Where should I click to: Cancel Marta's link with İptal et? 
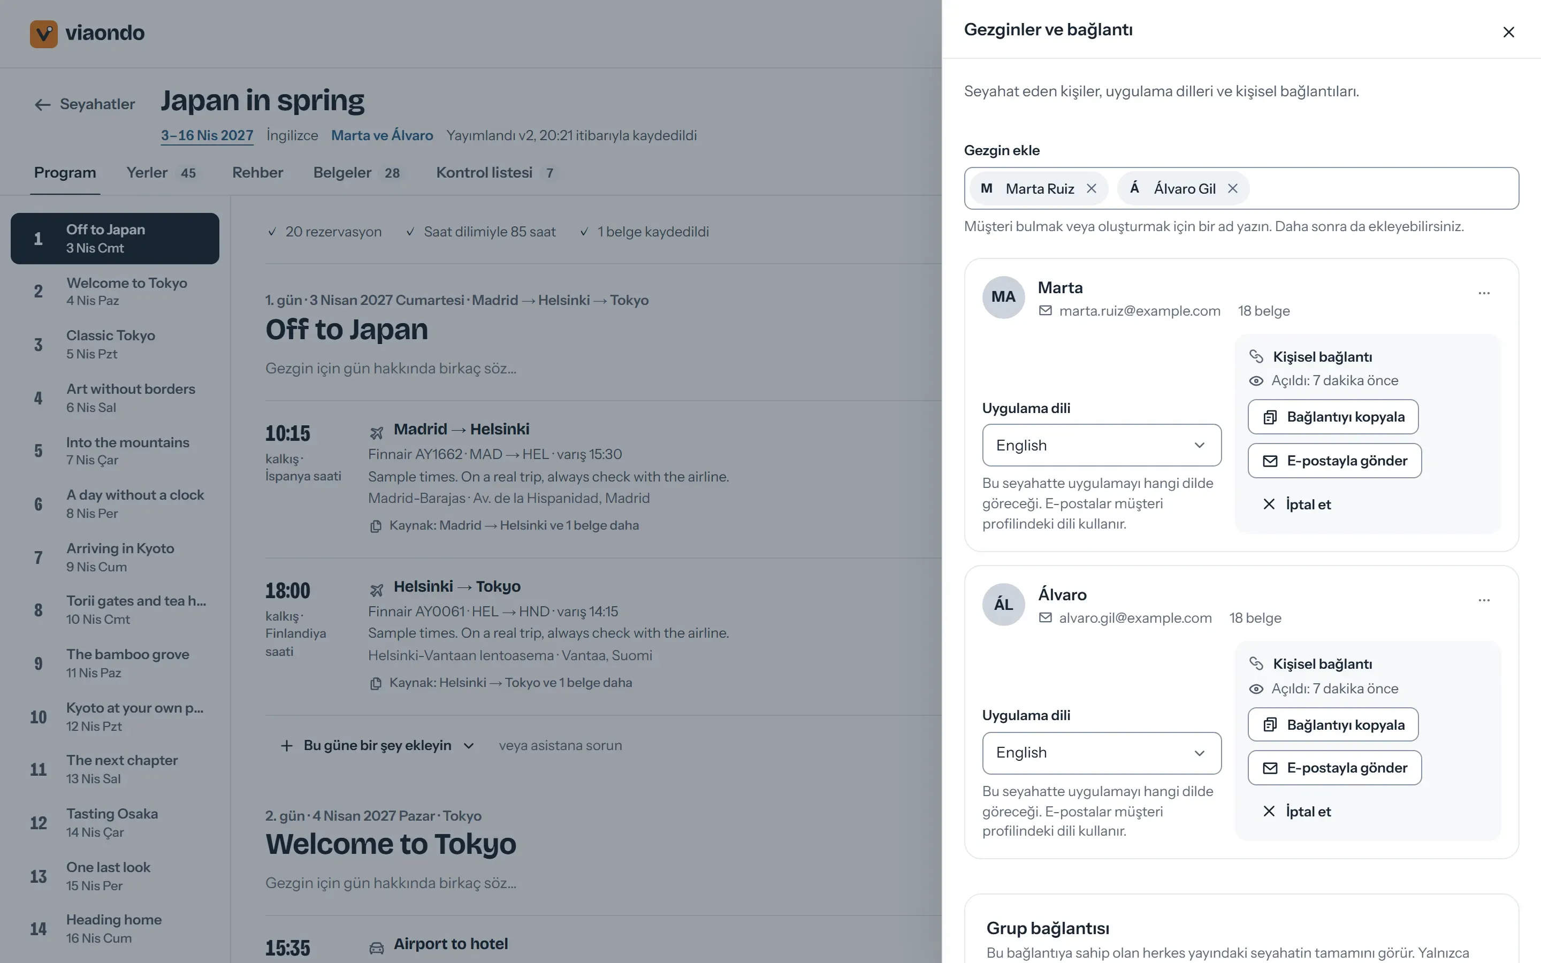(1296, 505)
